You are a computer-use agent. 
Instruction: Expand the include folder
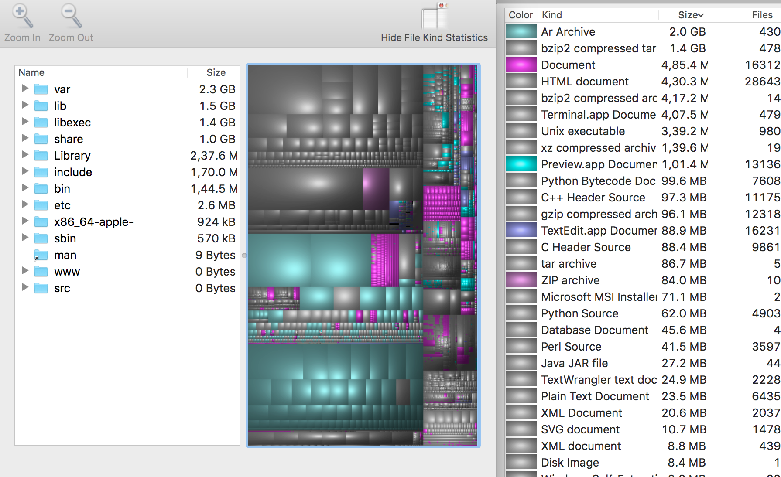pos(25,171)
